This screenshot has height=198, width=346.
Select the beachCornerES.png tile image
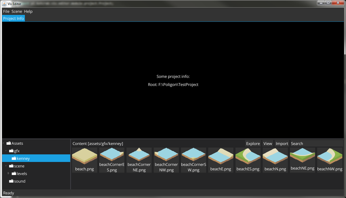[x=112, y=155]
